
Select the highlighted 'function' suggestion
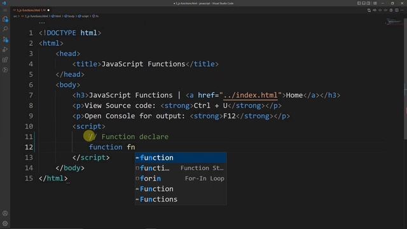click(x=181, y=158)
